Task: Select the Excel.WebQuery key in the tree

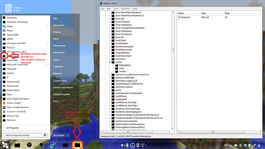Action: 124,31
